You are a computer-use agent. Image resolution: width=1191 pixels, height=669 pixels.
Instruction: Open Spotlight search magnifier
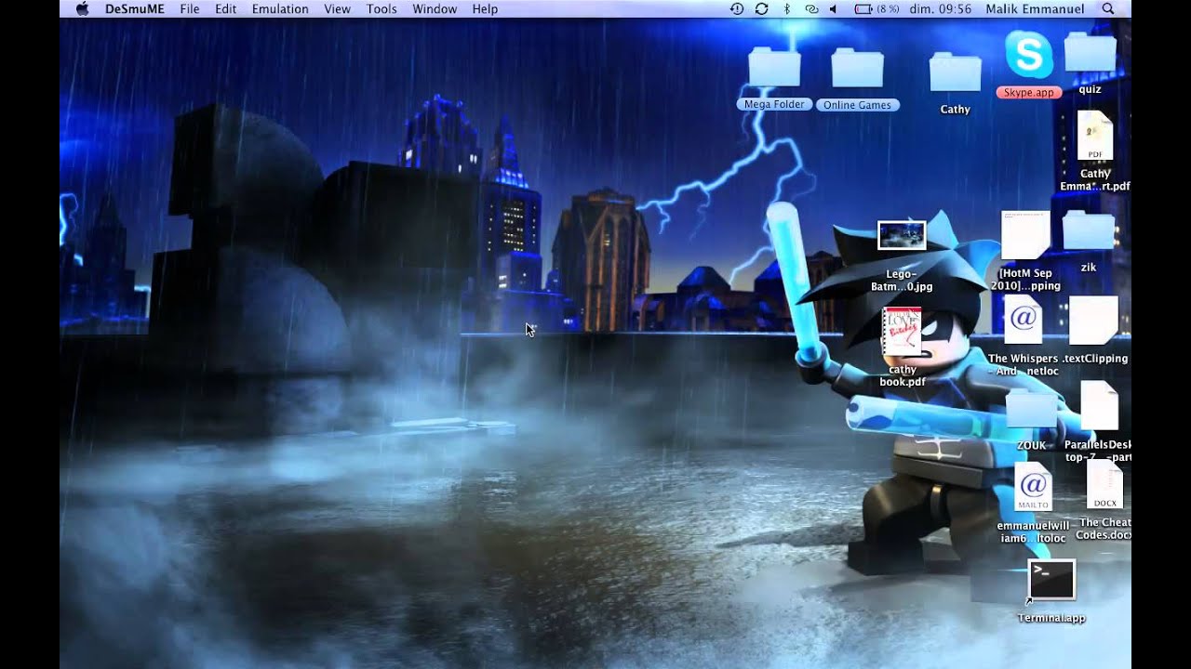pos(1107,8)
